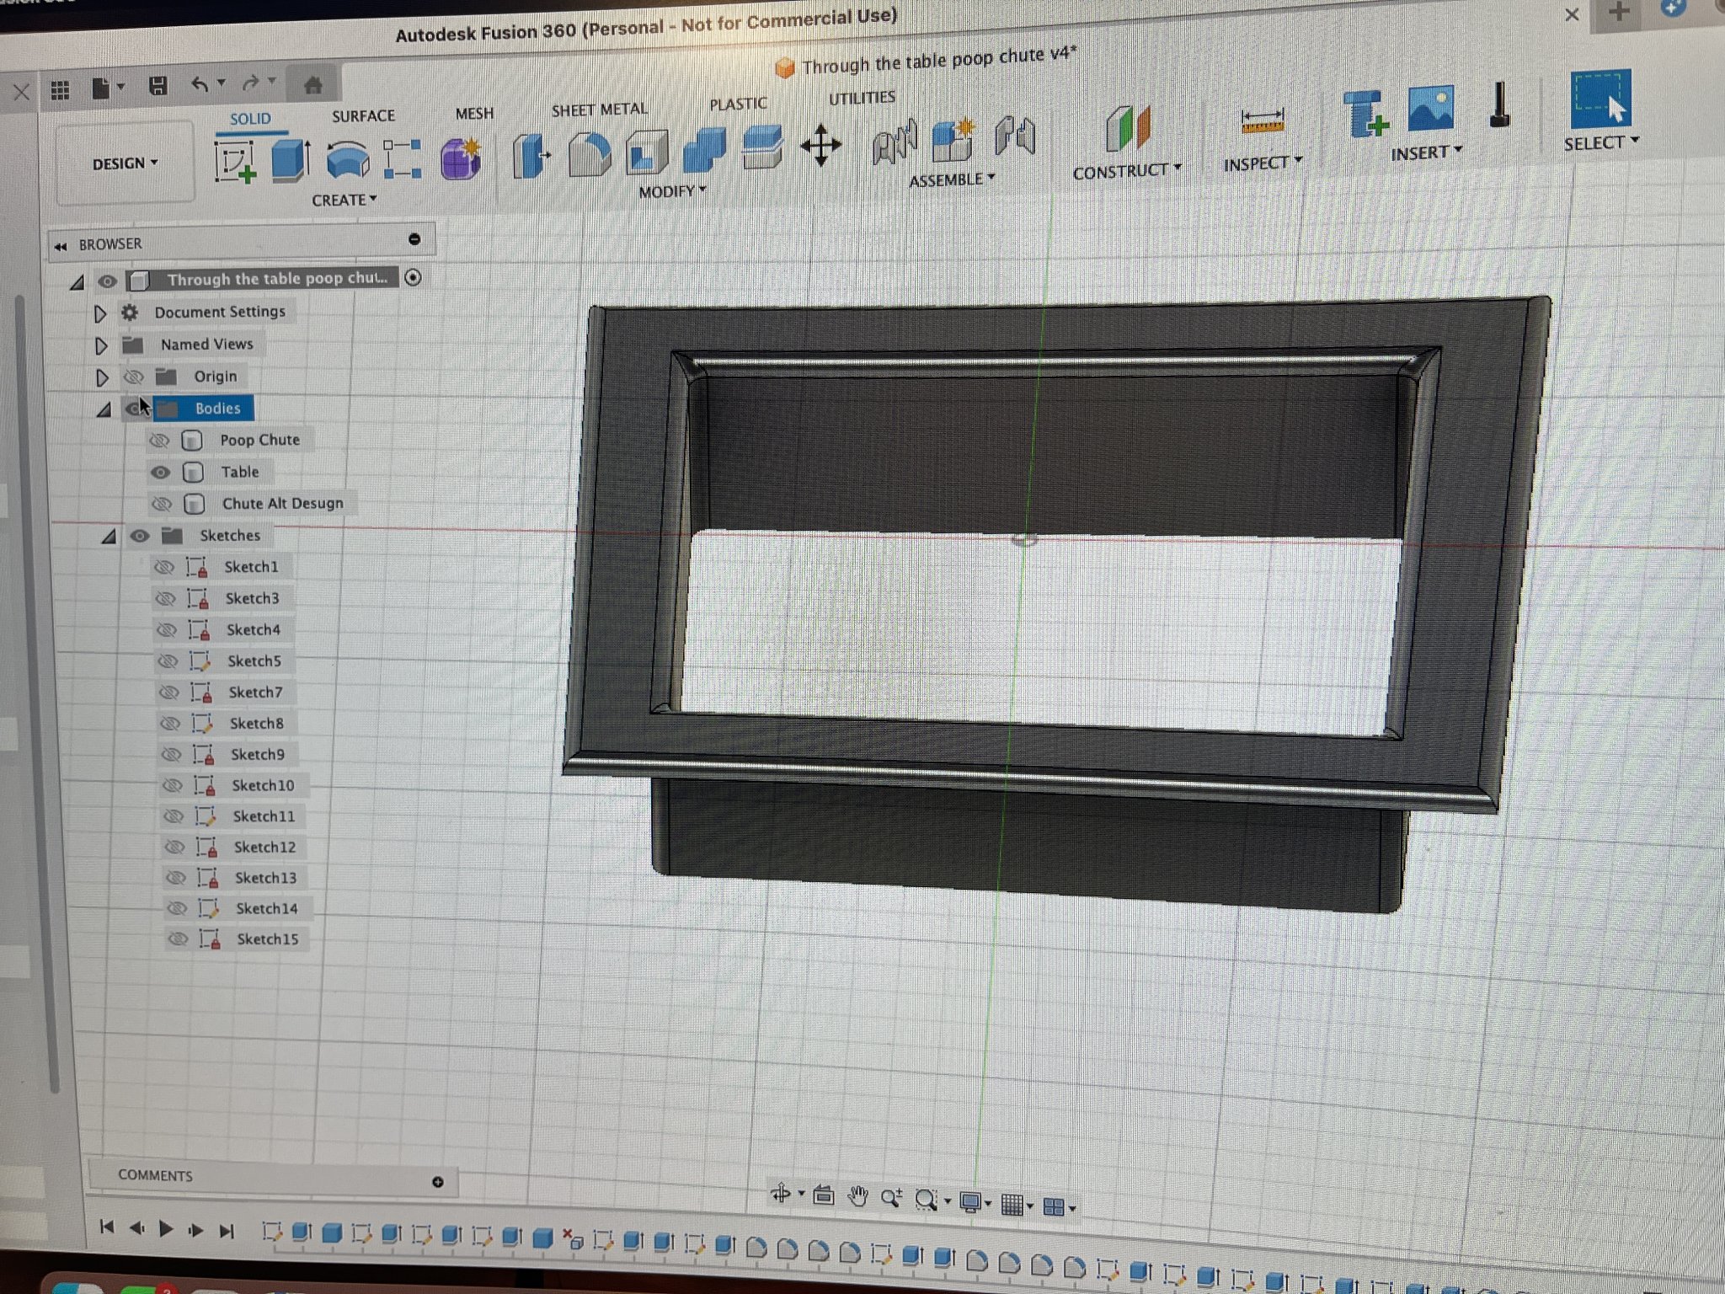
Task: Show the Poop Chute body
Action: (159, 441)
